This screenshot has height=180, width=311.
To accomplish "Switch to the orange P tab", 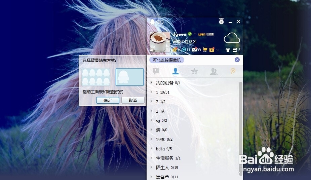I will pyautogui.click(x=233, y=71).
